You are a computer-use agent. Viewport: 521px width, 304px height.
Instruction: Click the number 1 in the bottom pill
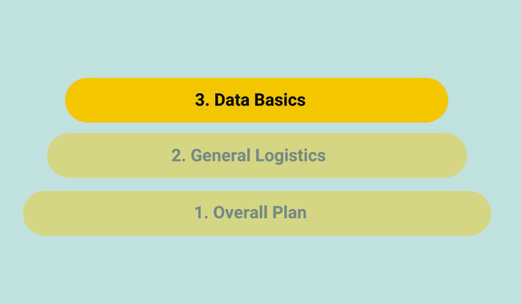(200, 213)
